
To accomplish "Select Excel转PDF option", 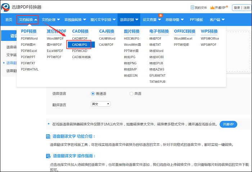I will [x=55, y=51].
